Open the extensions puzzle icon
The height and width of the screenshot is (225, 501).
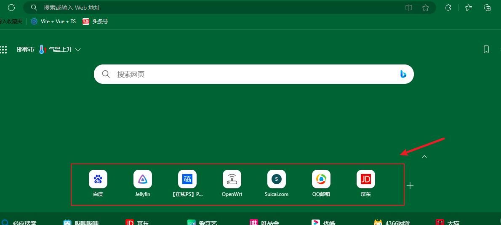pyautogui.click(x=448, y=8)
